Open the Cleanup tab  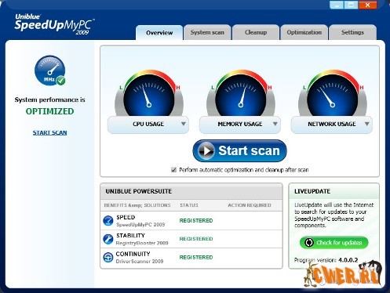(256, 32)
